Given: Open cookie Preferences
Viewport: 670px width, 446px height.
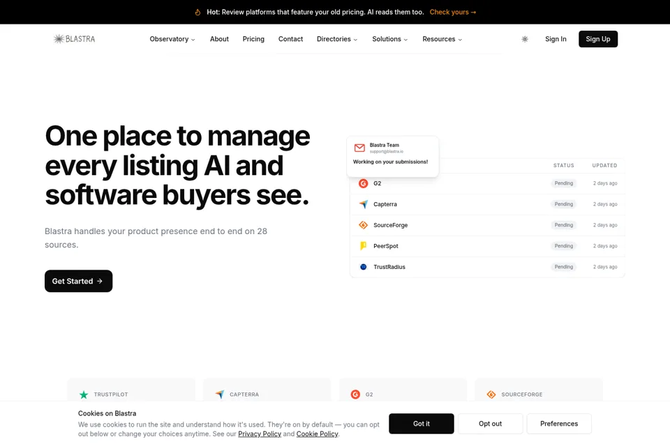Looking at the screenshot, I should coord(559,424).
